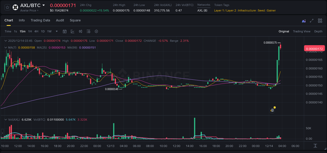Expand the extra timeframes dropdown arrow

(x=56, y=31)
